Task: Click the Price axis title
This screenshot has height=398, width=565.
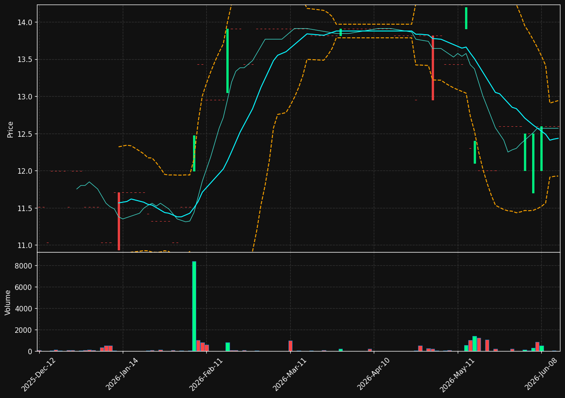Action: [10, 129]
